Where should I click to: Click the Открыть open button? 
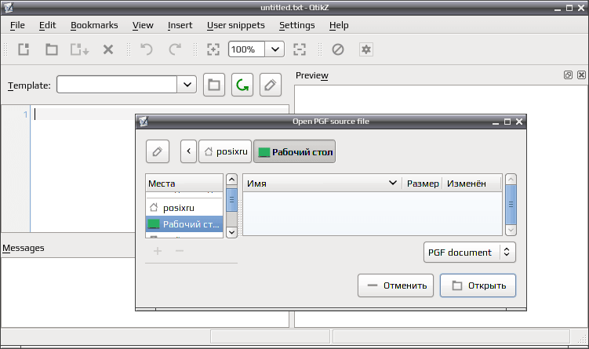478,285
